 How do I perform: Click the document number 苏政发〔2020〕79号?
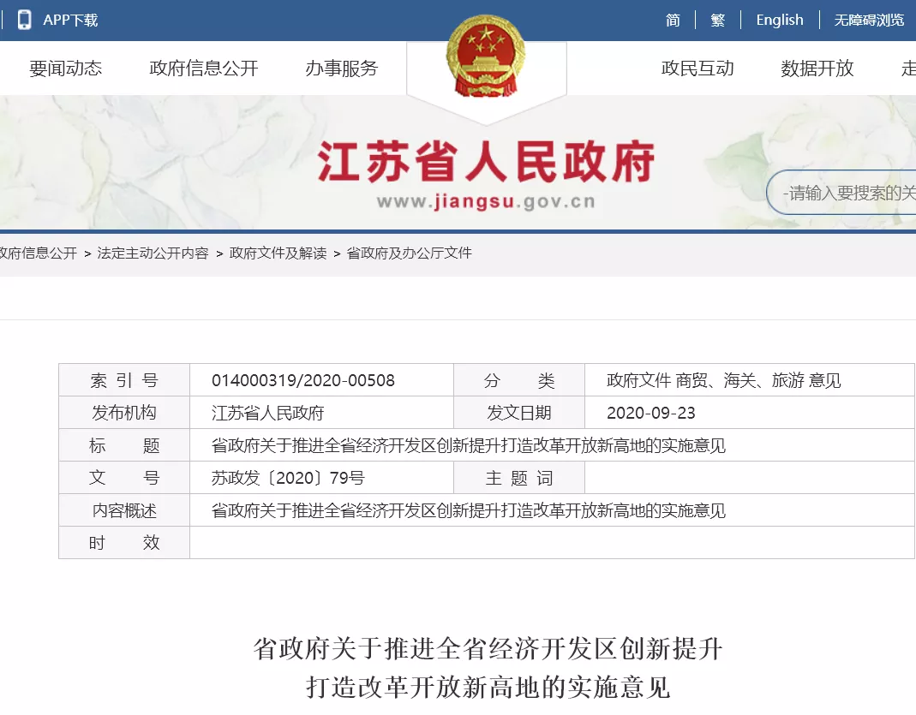[288, 478]
